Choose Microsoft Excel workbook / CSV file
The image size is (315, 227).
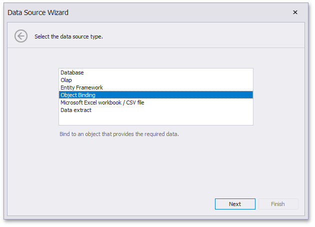click(x=102, y=102)
